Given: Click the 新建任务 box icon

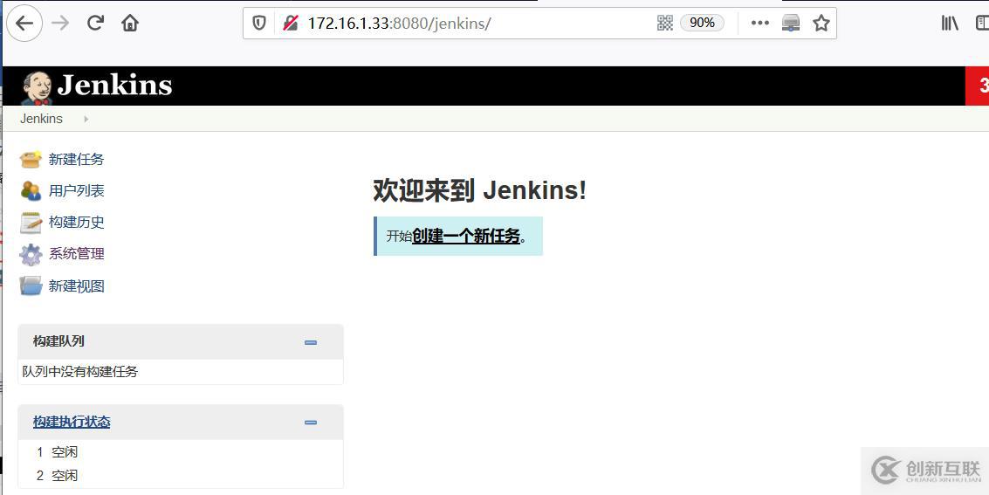Looking at the screenshot, I should point(31,160).
